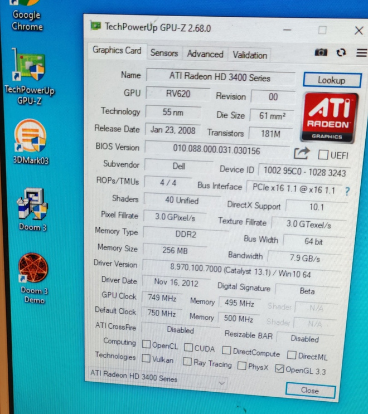Switch to the Graphics Card tab
The image size is (368, 414).
click(x=117, y=50)
